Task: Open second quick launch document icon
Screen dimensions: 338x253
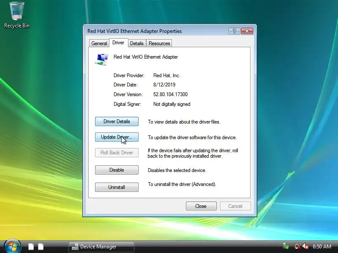Action: click(41, 247)
